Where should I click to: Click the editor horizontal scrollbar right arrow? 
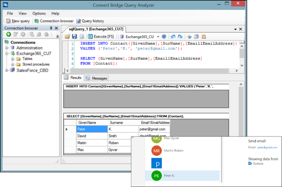pyautogui.click(x=237, y=71)
